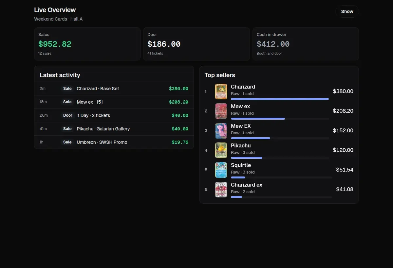Click the Charizard progress bar in top sellers
Viewport: 393px width, 268px height.
(280, 99)
